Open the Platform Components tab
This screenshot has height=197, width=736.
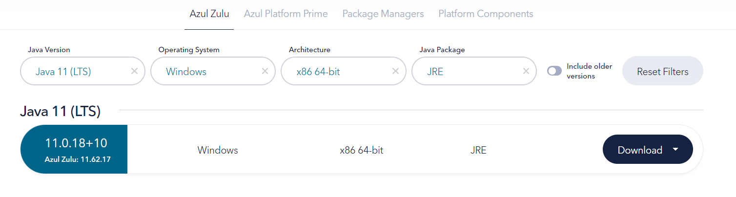click(486, 14)
